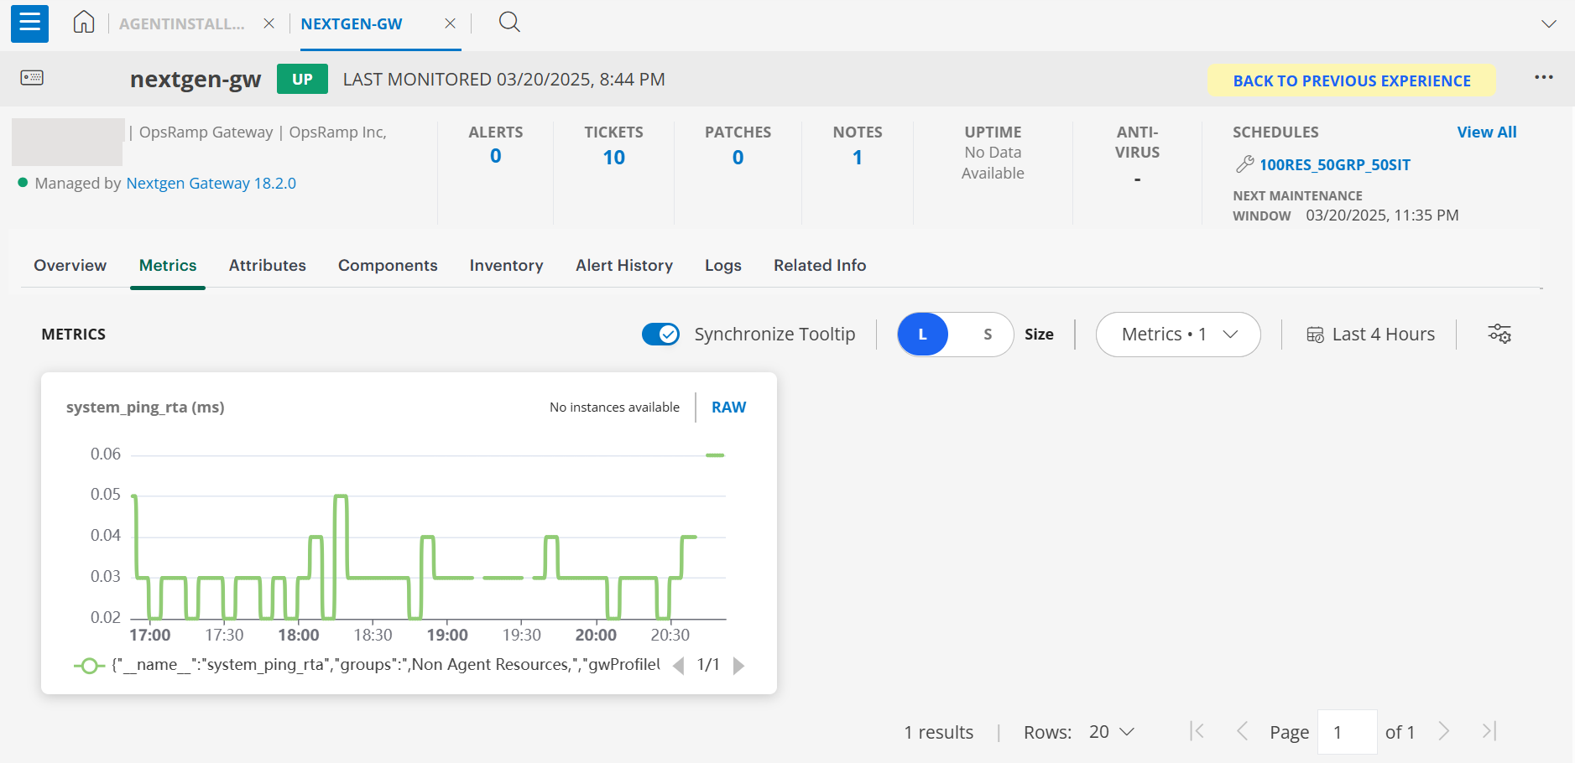The image size is (1575, 763).
Task: Jump to last results page
Action: click(x=1489, y=731)
